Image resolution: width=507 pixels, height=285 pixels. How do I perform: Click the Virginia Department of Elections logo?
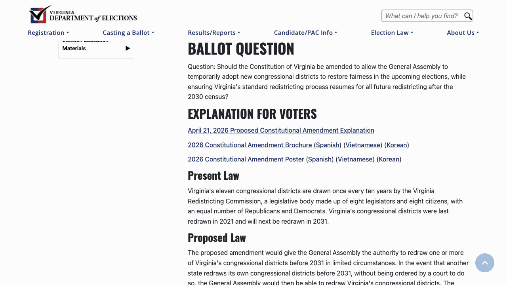(x=82, y=14)
